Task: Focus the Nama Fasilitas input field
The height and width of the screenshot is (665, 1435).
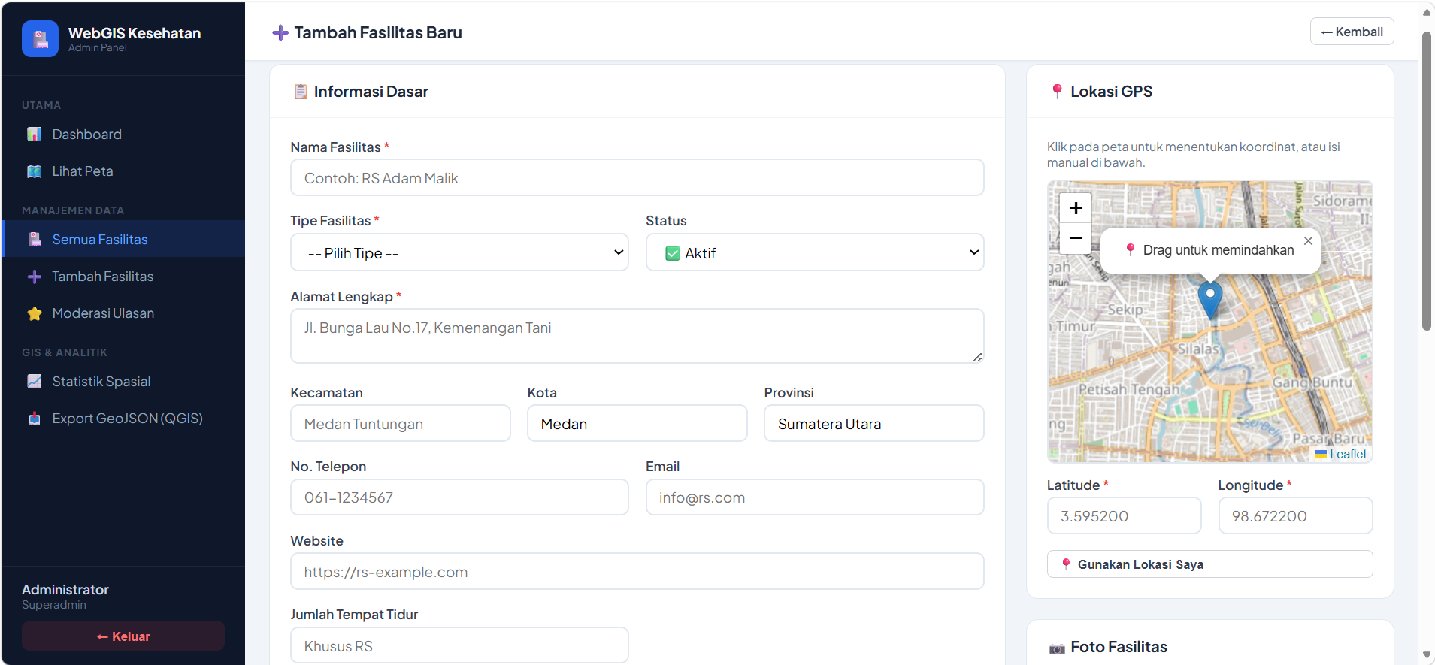Action: [x=637, y=178]
